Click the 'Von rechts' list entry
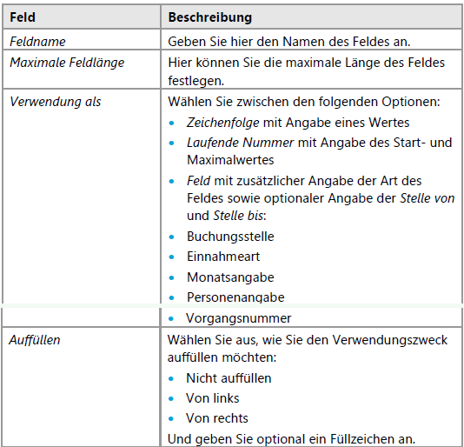The width and height of the screenshot is (464, 447). pos(217,418)
